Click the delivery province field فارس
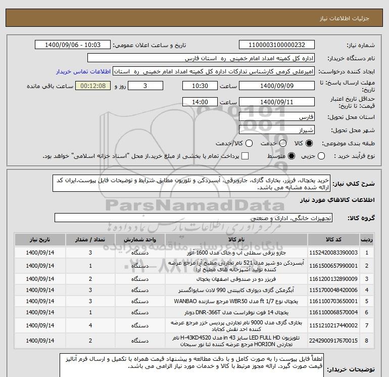 (x=277, y=116)
